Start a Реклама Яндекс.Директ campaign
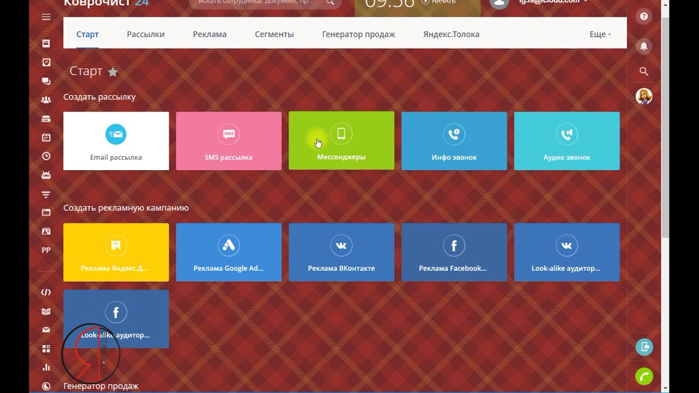 (x=116, y=252)
